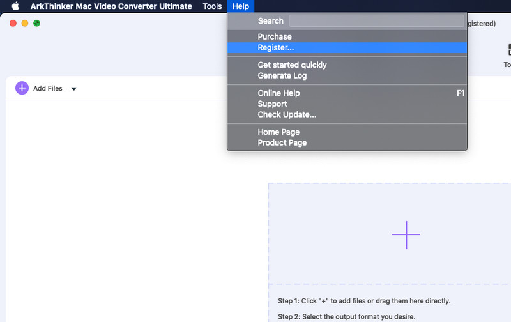Select Register... in the Help menu

click(x=347, y=47)
